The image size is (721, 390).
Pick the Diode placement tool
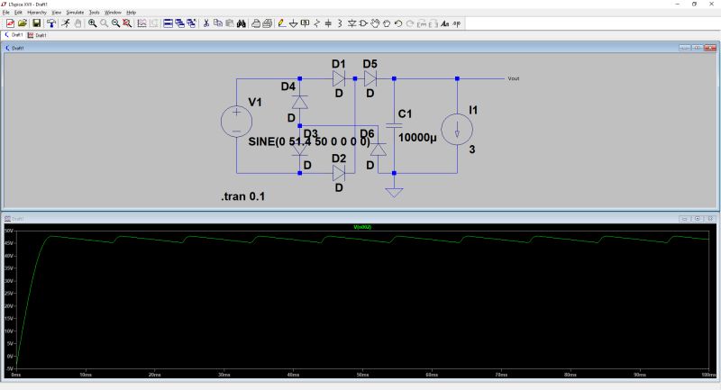351,23
